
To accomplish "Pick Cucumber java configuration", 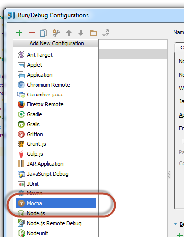I will pyautogui.click(x=56, y=95).
